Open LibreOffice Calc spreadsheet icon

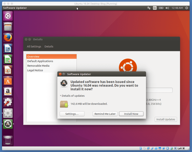pyautogui.click(x=8, y=59)
